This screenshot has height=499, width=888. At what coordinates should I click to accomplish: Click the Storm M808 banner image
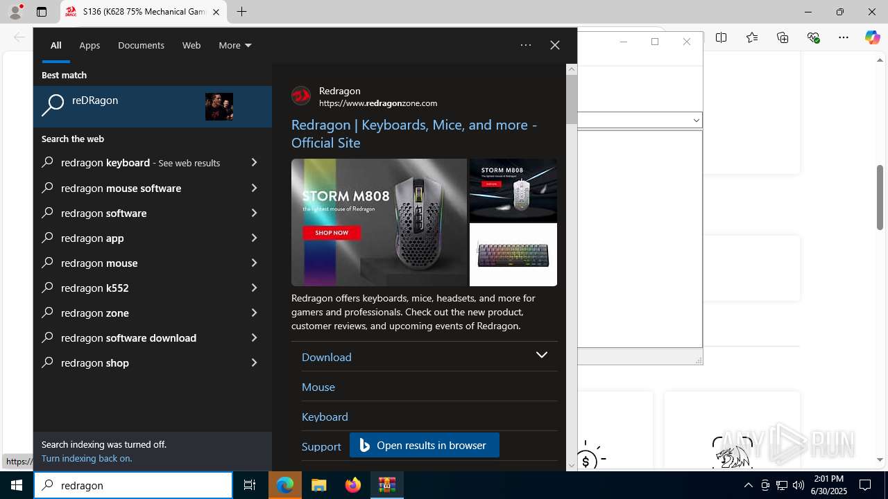[379, 222]
